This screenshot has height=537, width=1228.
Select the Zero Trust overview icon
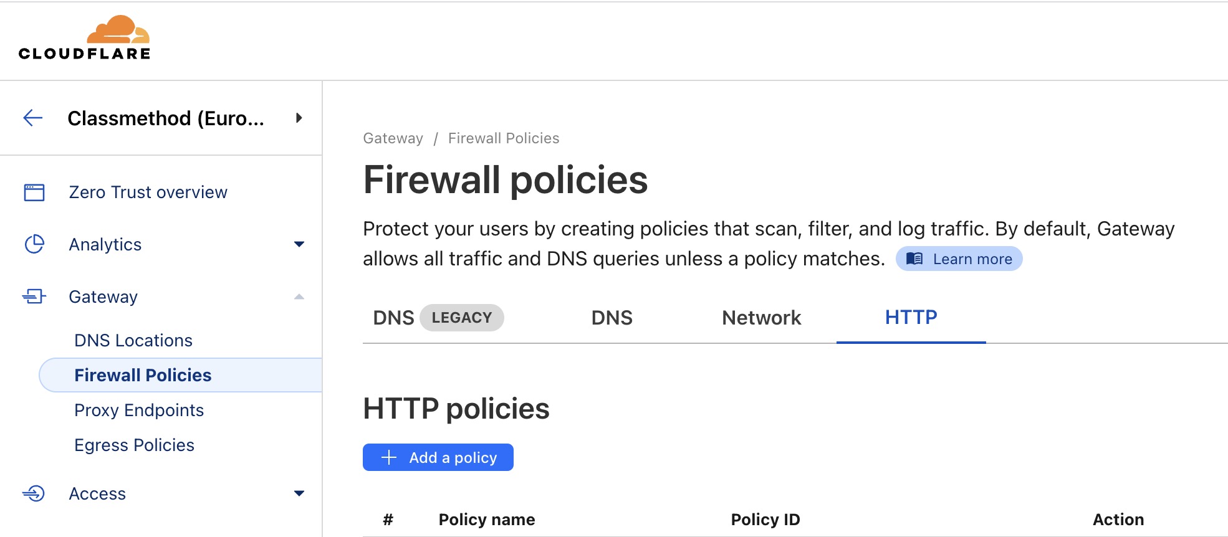(x=34, y=192)
